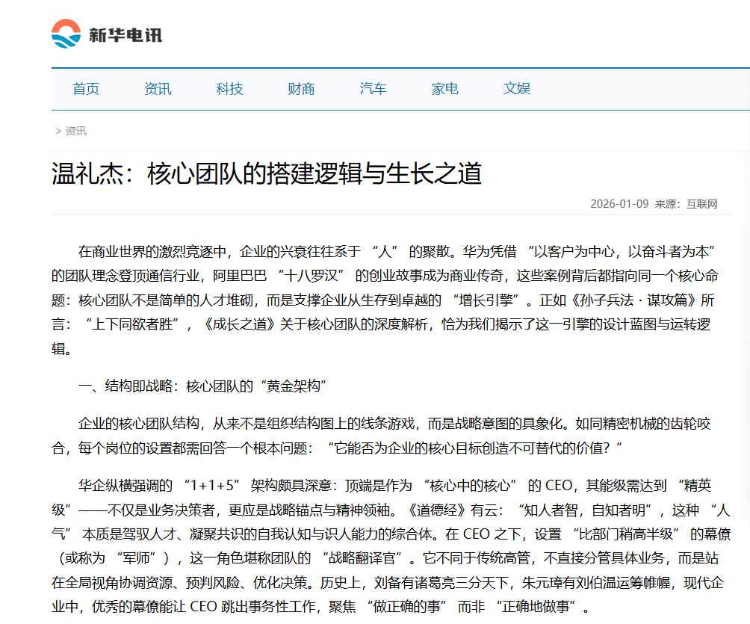
Task: Click the 资讯 breadcrumb link
Action: (75, 131)
